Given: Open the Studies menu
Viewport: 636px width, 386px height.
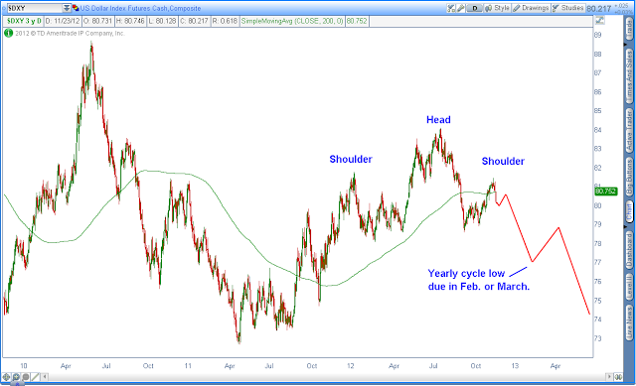Looking at the screenshot, I should coord(567,8).
